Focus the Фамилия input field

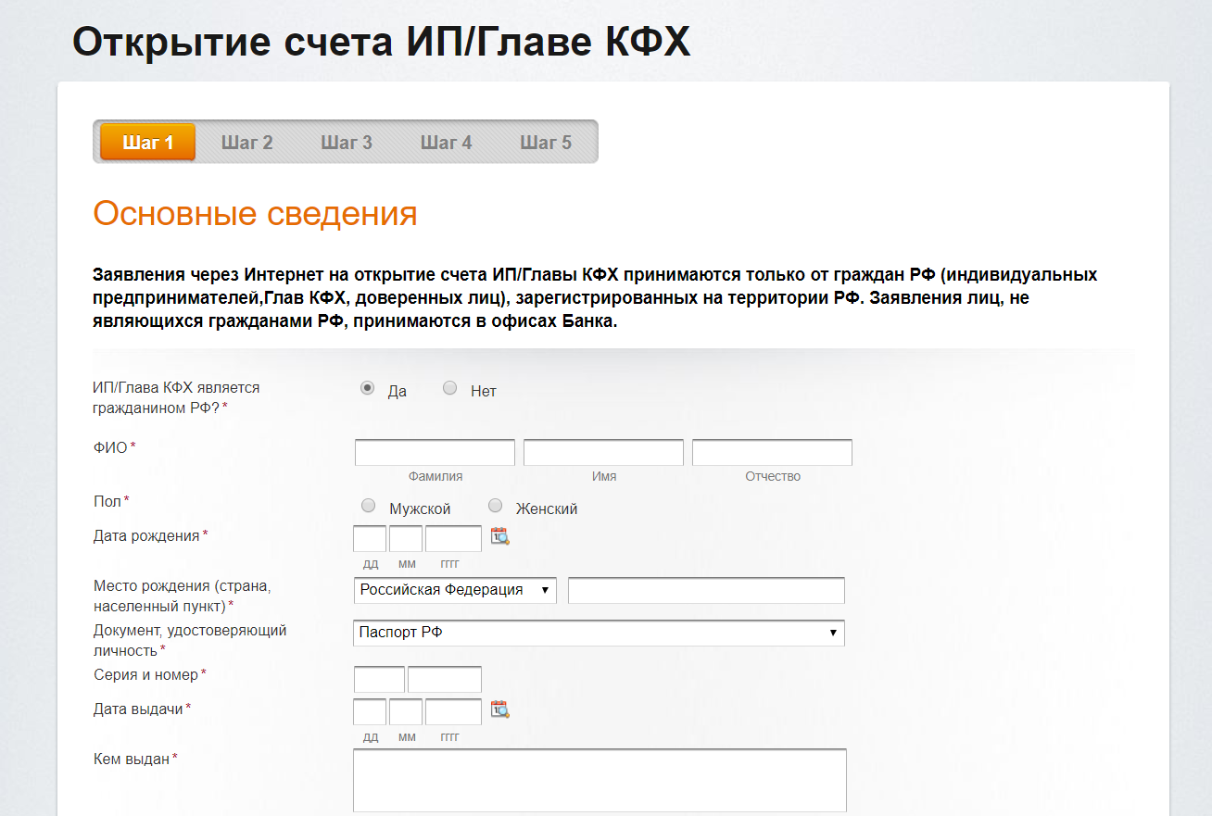[435, 453]
